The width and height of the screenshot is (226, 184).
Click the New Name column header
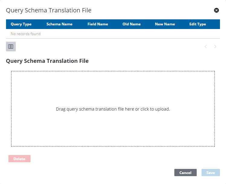(x=165, y=24)
